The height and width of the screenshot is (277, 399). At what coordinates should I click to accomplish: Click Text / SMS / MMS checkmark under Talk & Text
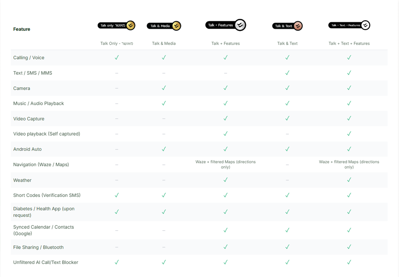pos(287,73)
